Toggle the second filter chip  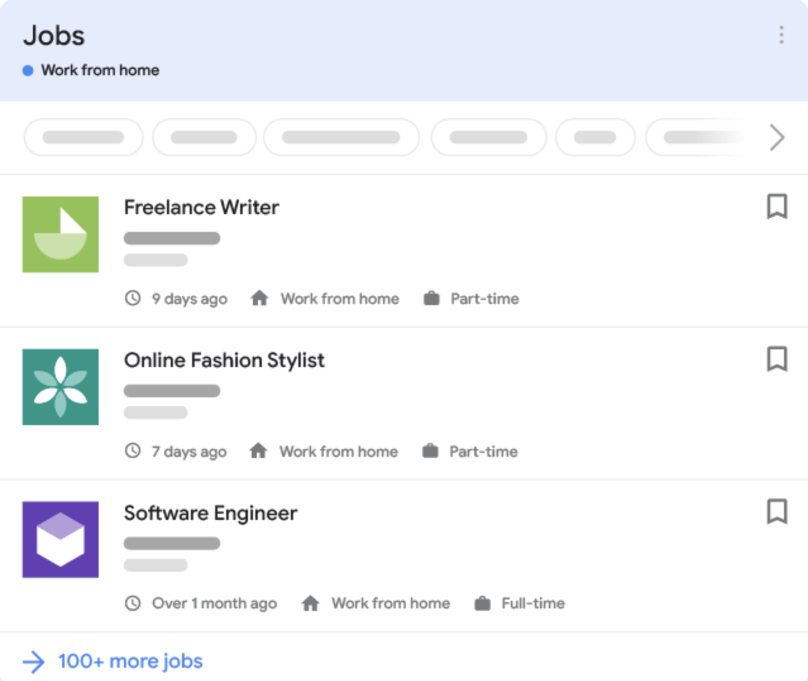pos(204,137)
